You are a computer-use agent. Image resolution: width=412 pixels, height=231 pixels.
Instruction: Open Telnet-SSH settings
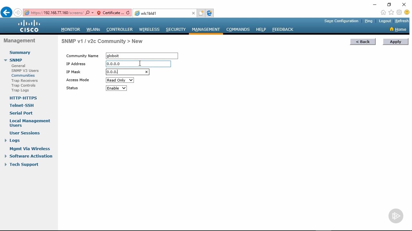click(x=22, y=105)
